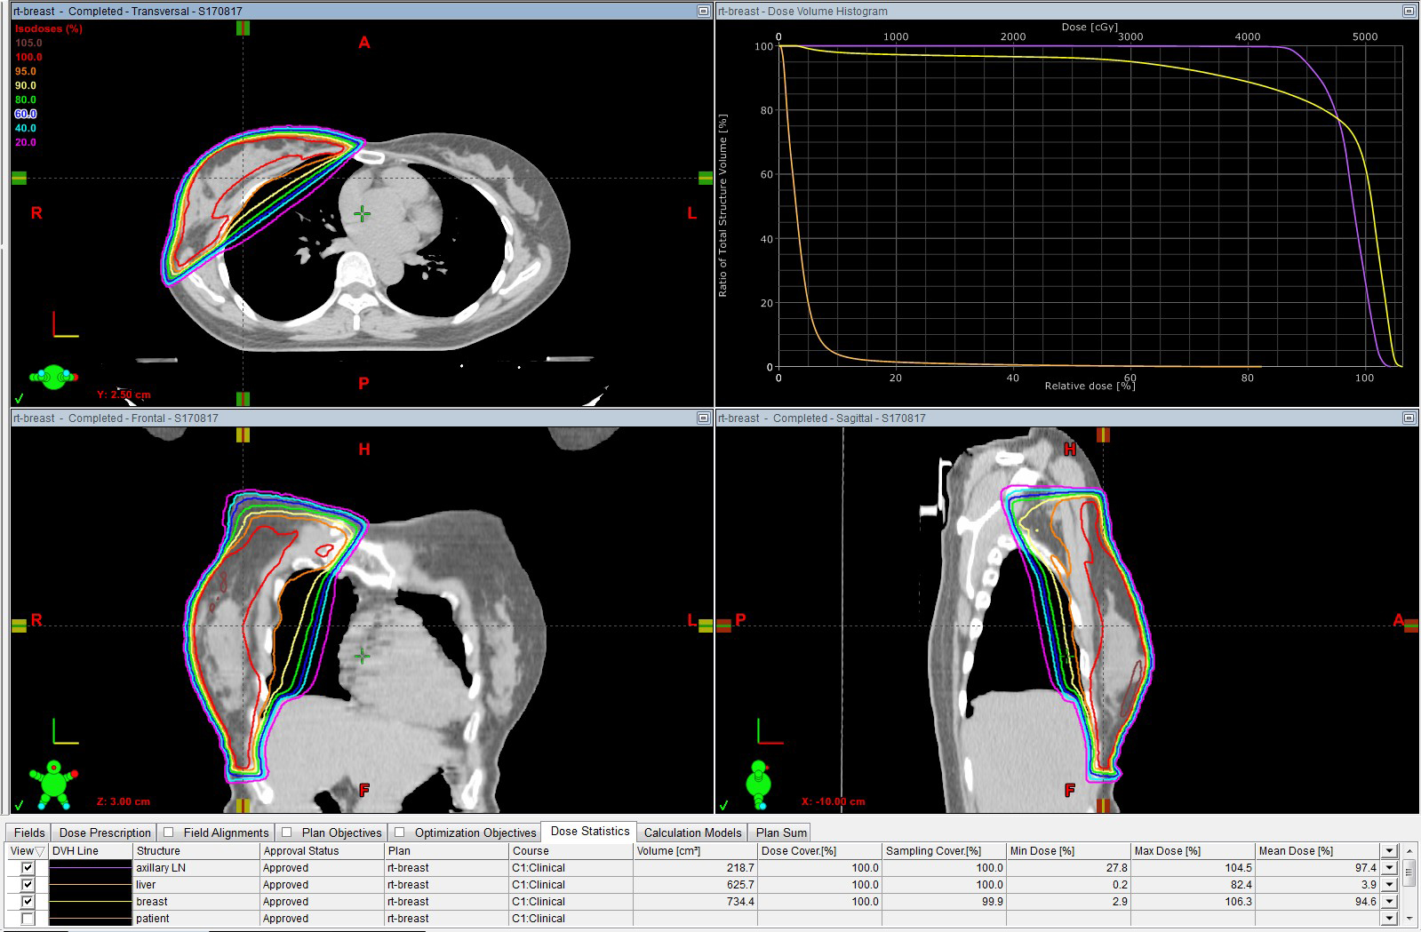Switch to the Calculation Models tab
This screenshot has width=1421, height=932.
(x=692, y=832)
